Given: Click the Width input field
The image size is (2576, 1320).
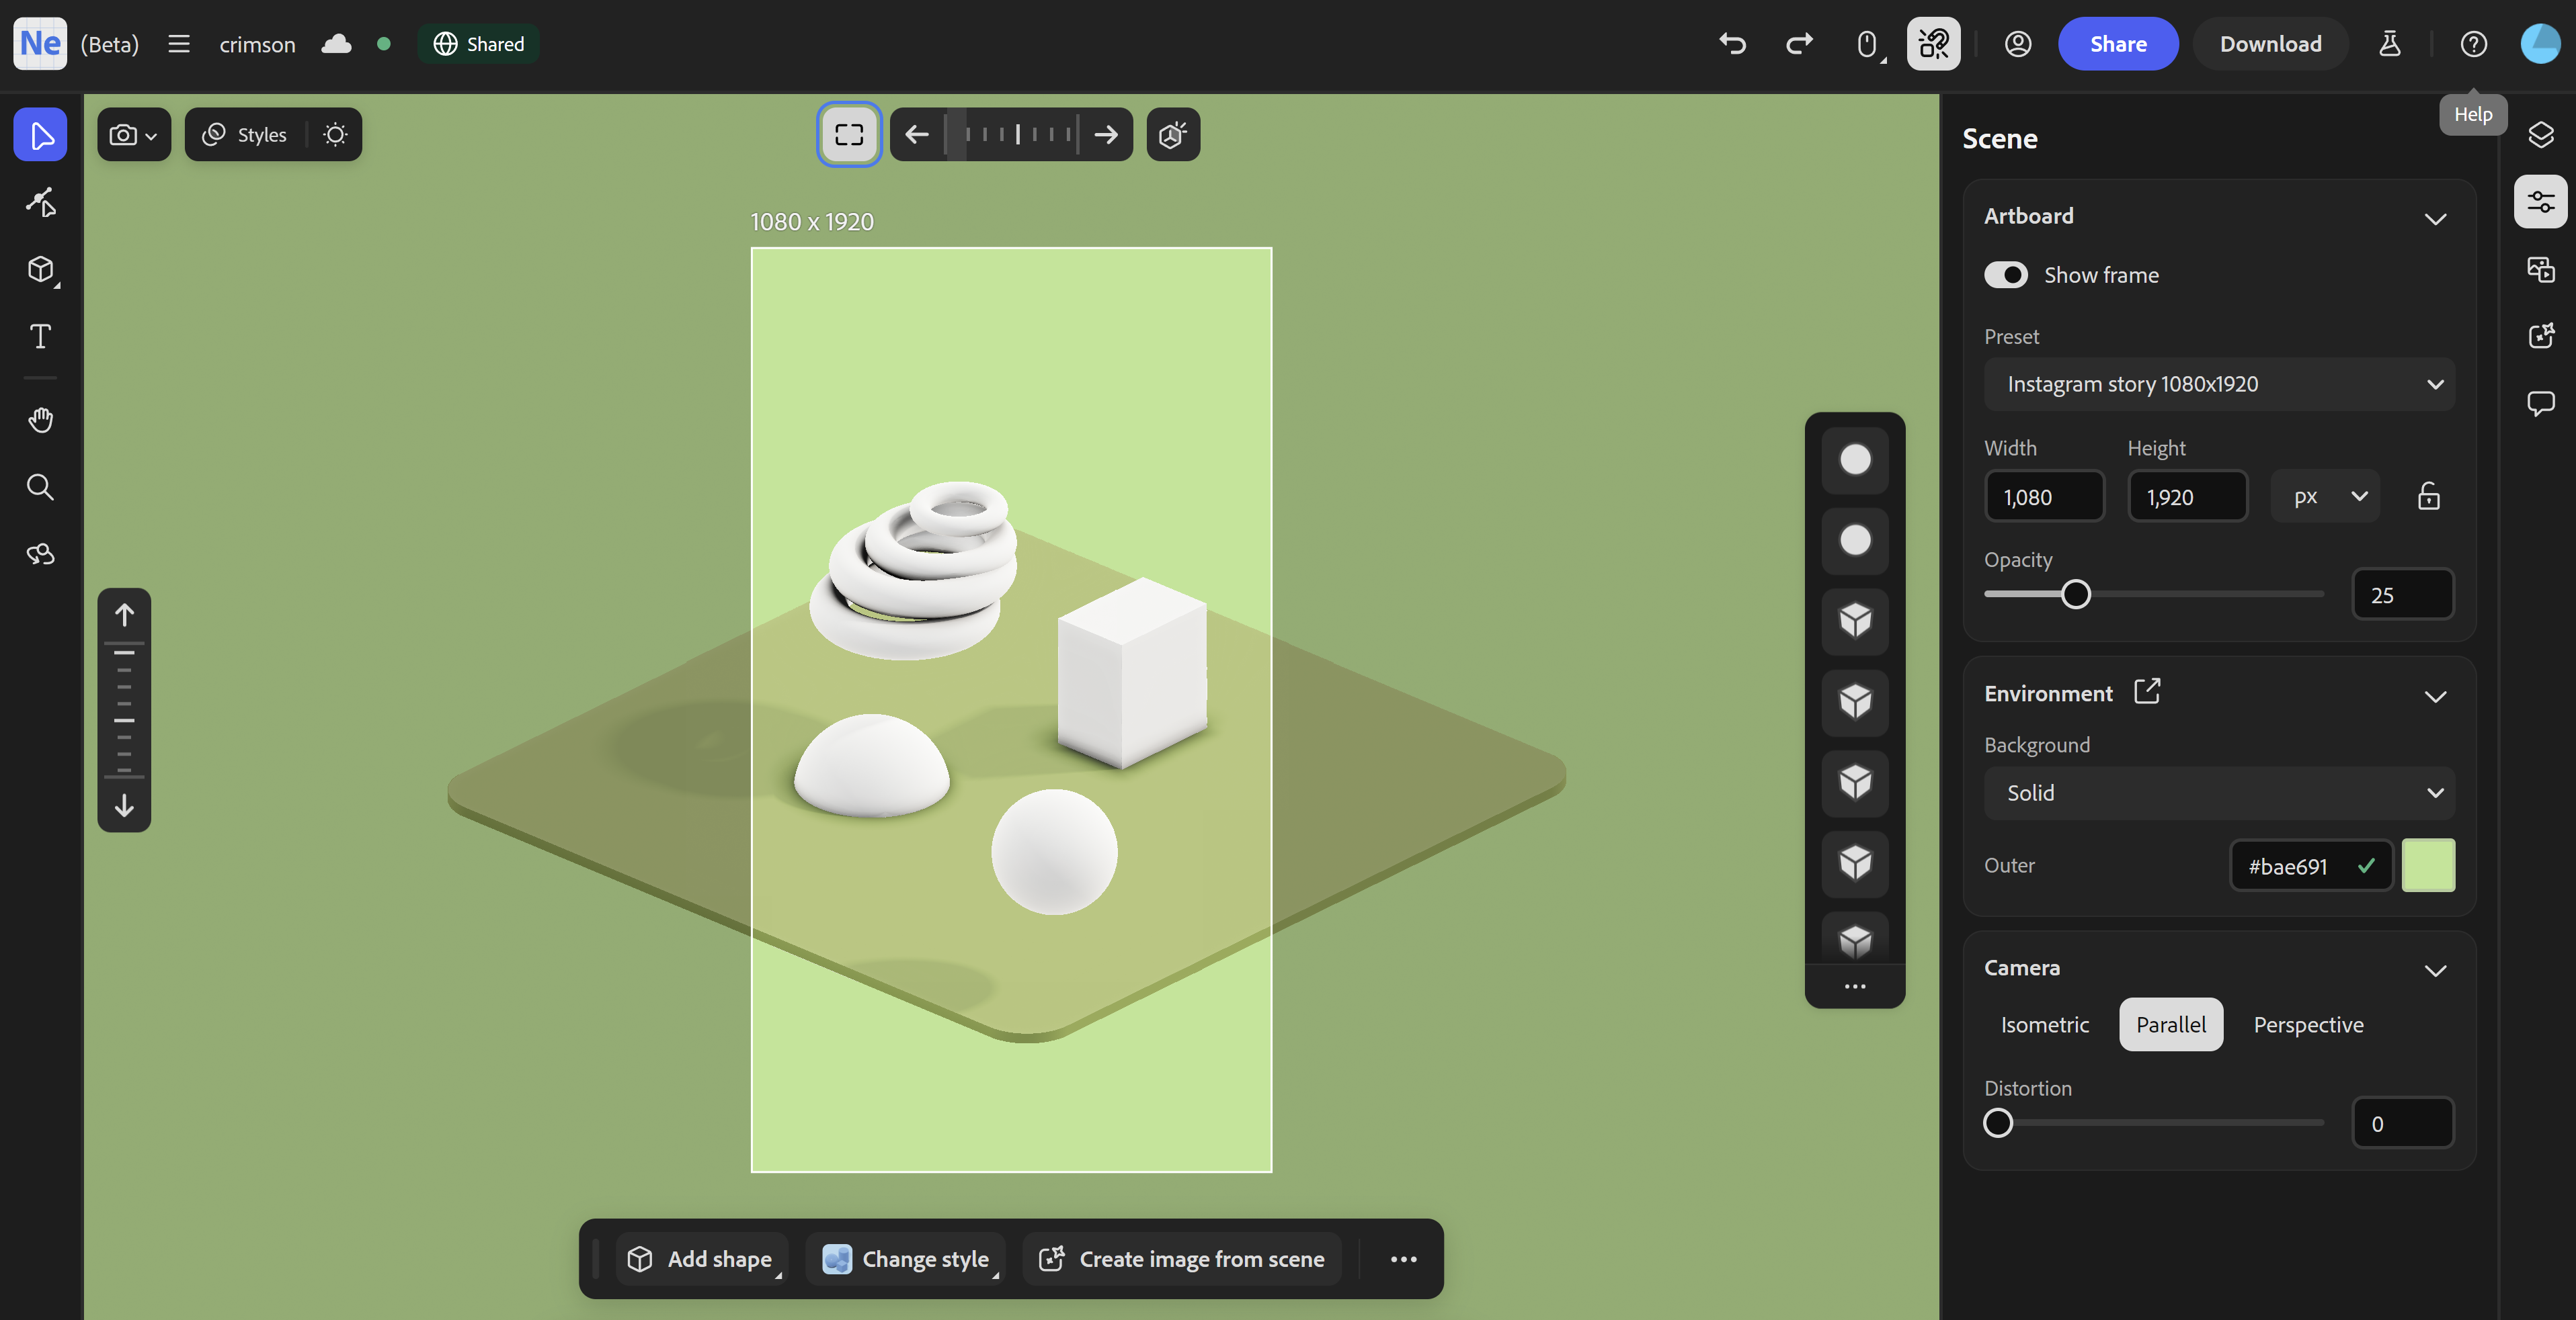Looking at the screenshot, I should click(2045, 496).
